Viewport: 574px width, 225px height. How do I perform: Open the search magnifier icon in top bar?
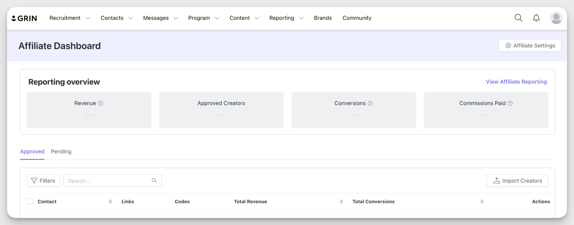pos(518,18)
